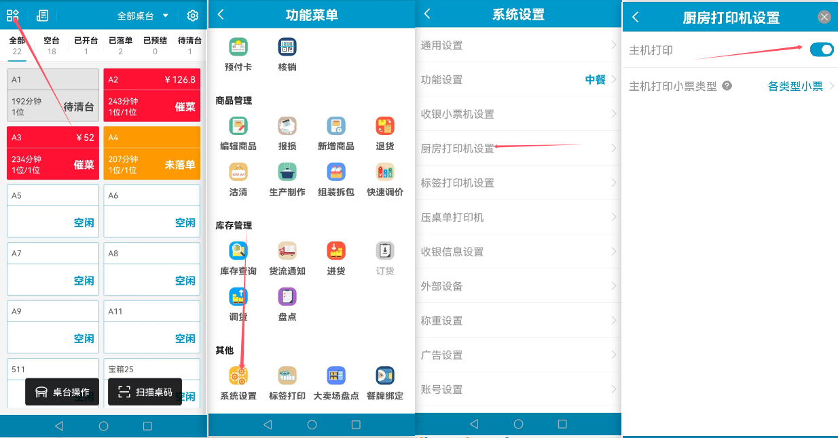Open settings gear in table screen header
This screenshot has width=838, height=438.
(x=193, y=16)
